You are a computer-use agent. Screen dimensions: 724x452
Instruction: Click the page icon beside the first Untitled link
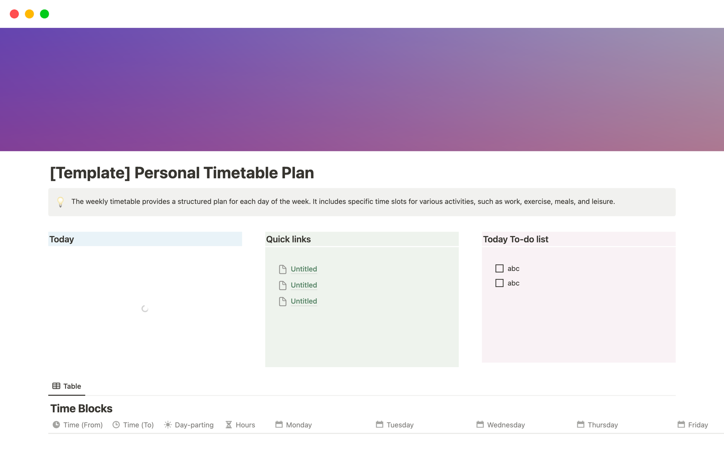[283, 269]
